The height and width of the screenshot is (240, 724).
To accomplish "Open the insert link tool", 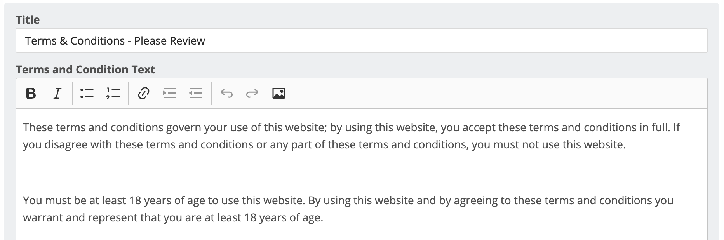I will tap(144, 93).
